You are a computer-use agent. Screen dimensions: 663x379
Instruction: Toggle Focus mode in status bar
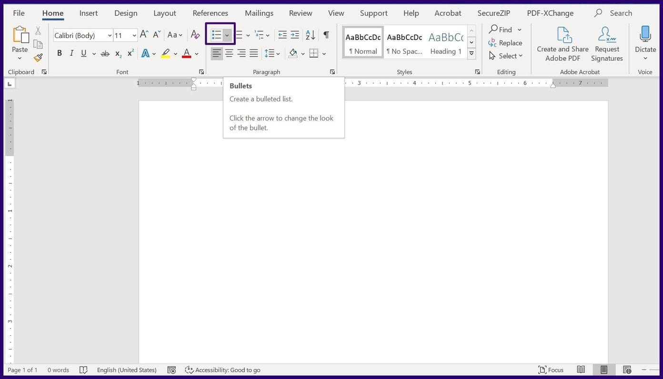click(552, 369)
